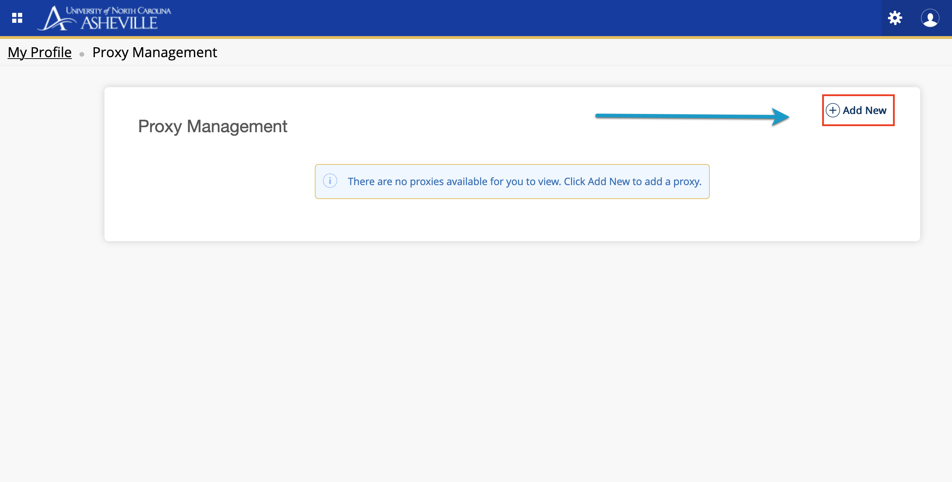Click the empty page area below the card
The image size is (952, 482).
(x=476, y=351)
